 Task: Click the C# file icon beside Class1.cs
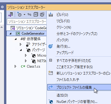(23, 66)
